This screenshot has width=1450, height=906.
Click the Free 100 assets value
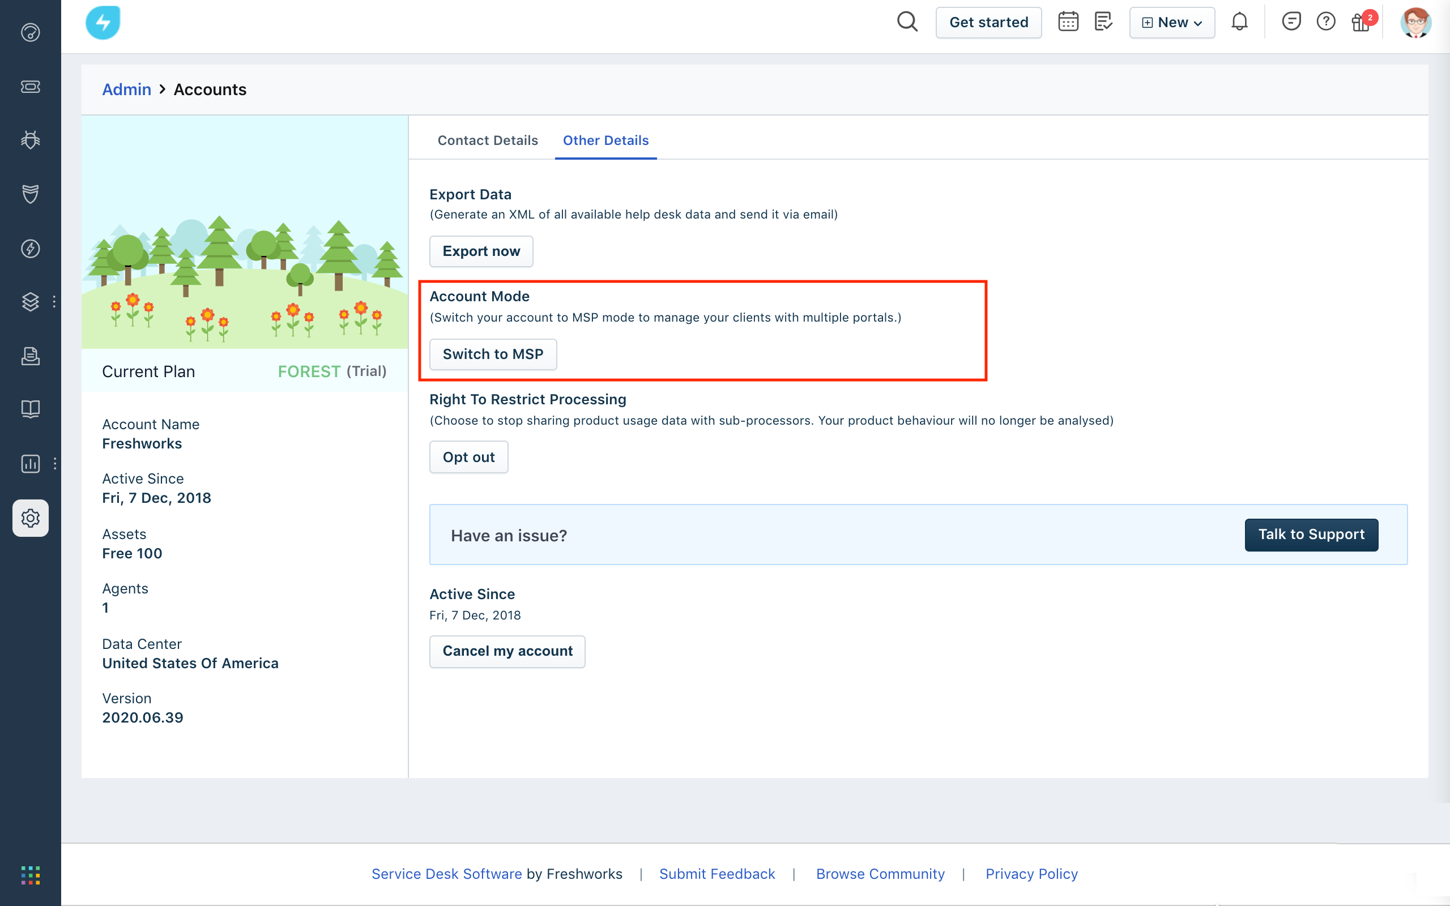pos(132,553)
